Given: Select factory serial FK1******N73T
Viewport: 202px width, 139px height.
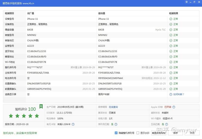Looking at the screenshot, I should (35, 68).
